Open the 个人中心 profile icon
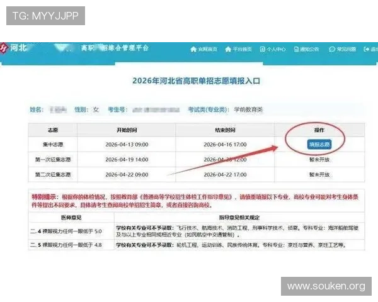Viewport: 378px width, 302px height. click(x=262, y=49)
